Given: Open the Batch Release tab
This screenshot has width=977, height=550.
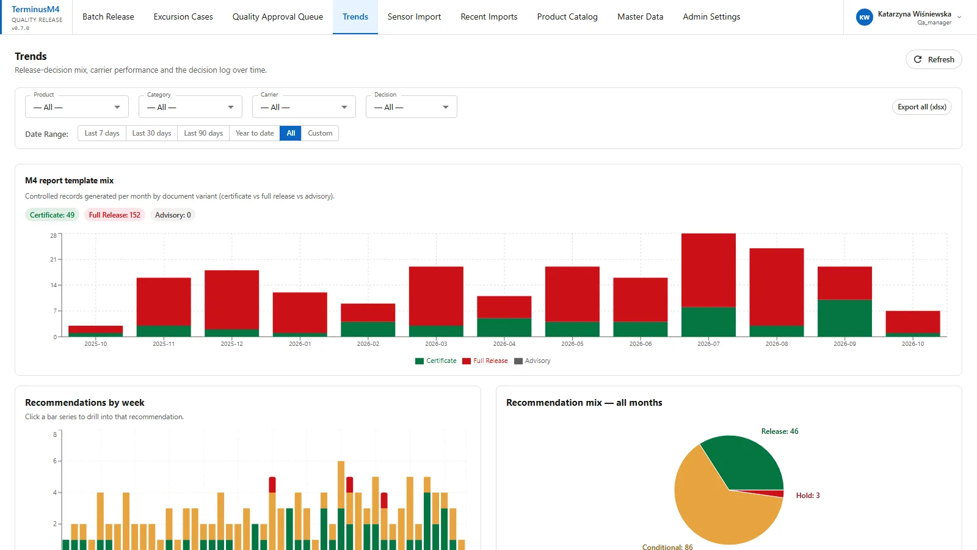Looking at the screenshot, I should [108, 17].
